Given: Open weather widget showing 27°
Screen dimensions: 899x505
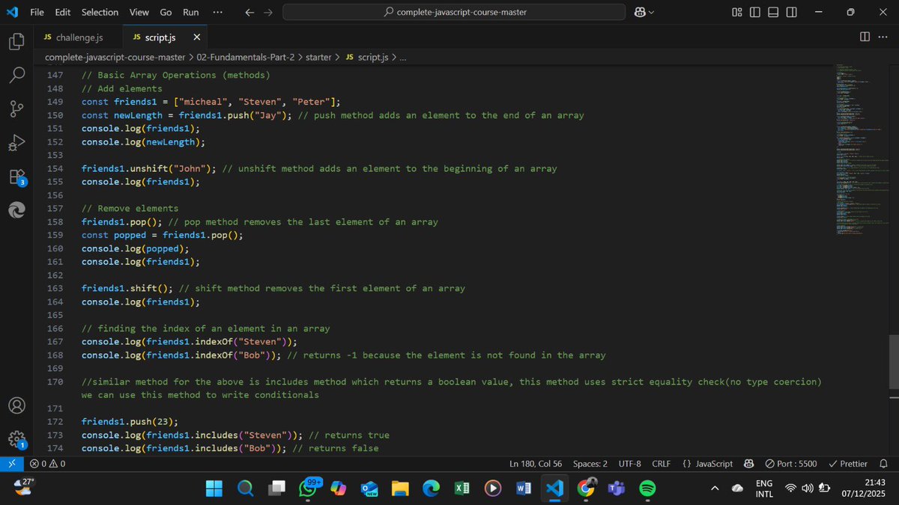Looking at the screenshot, I should click(x=22, y=487).
